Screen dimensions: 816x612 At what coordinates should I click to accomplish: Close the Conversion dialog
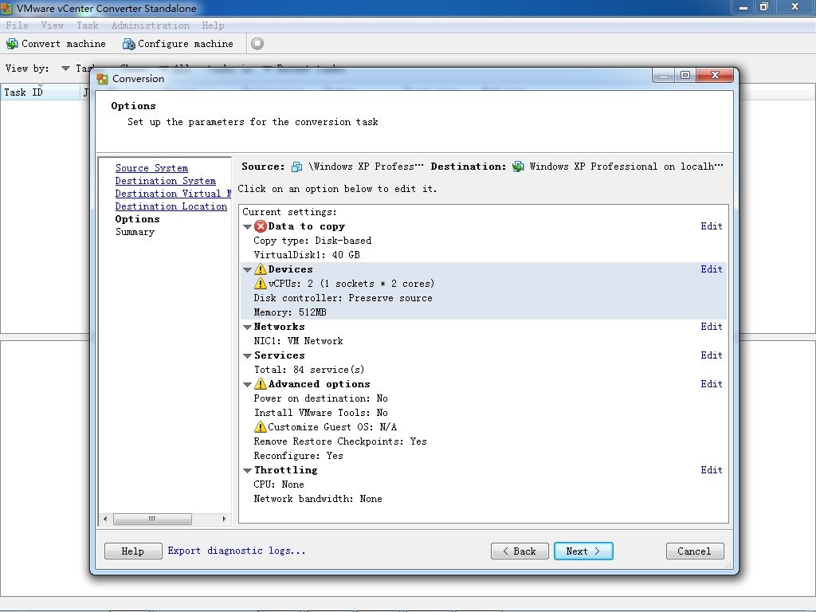click(x=715, y=76)
